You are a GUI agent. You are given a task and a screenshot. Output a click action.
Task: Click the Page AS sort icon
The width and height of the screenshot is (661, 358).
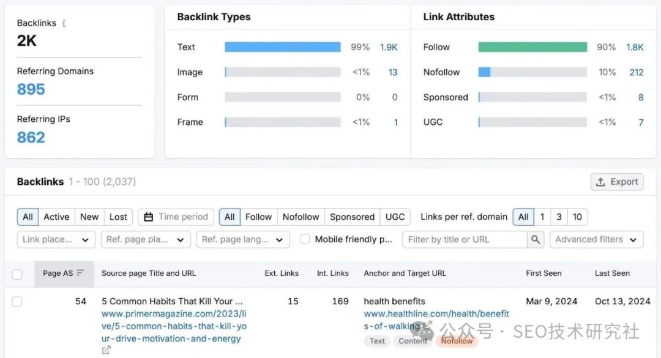(80, 273)
